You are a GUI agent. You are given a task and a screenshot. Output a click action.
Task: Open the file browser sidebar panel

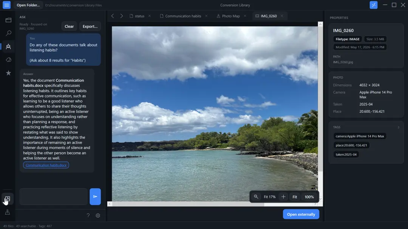[8, 20]
